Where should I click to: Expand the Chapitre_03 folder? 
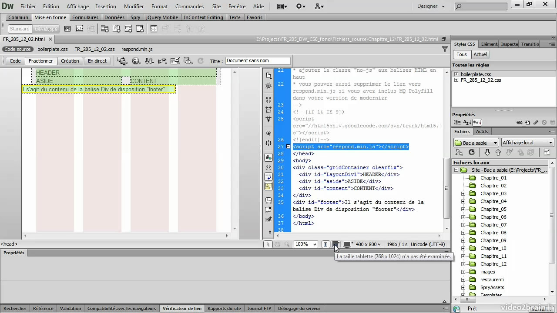coord(463,193)
